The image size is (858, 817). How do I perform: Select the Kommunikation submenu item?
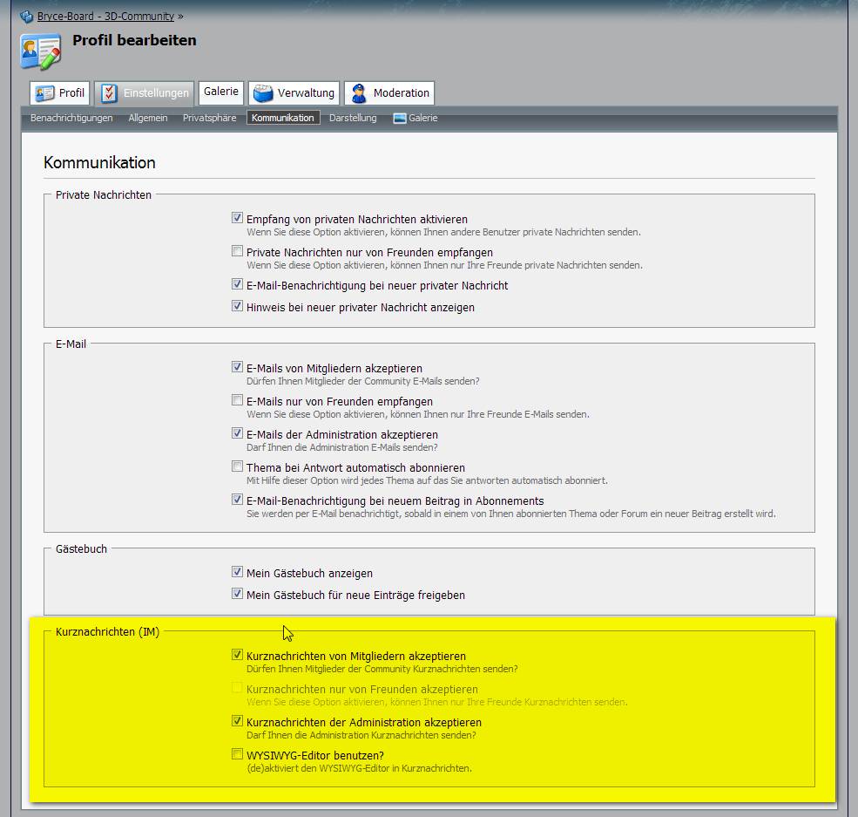pos(283,118)
